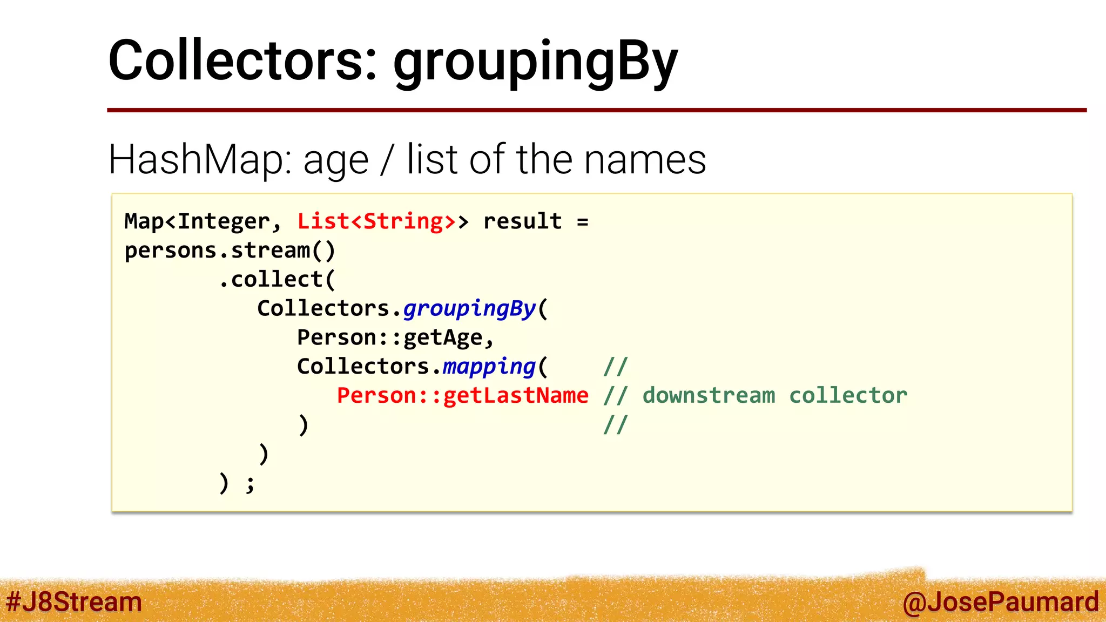Viewport: 1106px width, 622px height.
Task: Click the final ') ;' code line
Action: click(x=237, y=483)
